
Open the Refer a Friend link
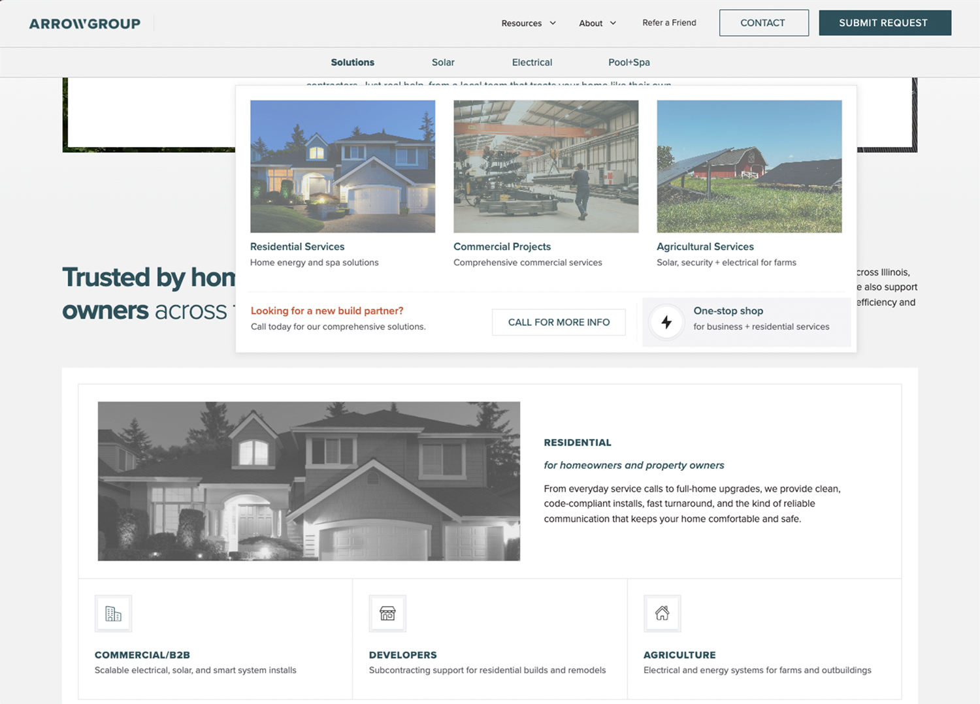tap(669, 23)
